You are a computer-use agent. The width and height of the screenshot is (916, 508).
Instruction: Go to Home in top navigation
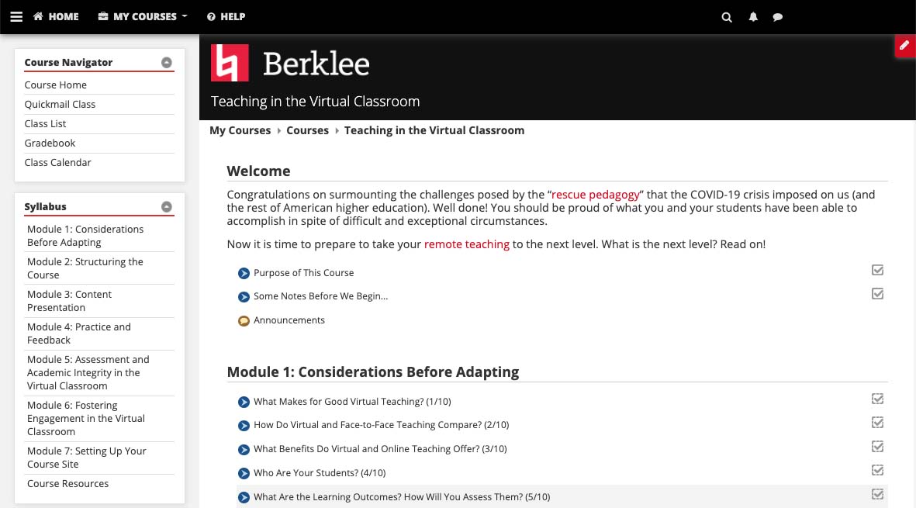(56, 16)
